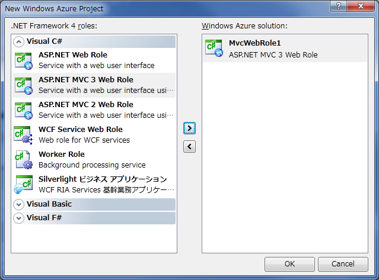Expand the Visual F# group
Viewport: 379px width, 280px height.
pyautogui.click(x=18, y=218)
